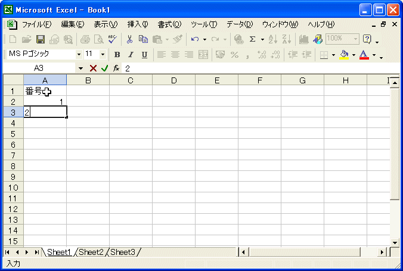Click the Redo arrow icon
Viewport: 403px width, 271px height.
pos(215,39)
